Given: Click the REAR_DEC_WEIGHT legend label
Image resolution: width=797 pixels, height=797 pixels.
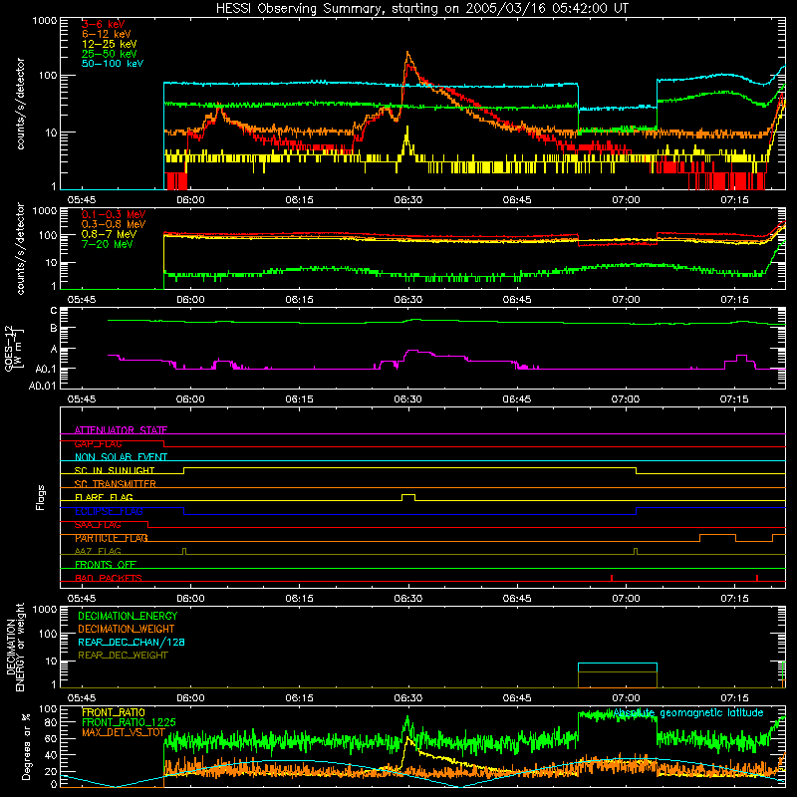Looking at the screenshot, I should click(x=123, y=656).
